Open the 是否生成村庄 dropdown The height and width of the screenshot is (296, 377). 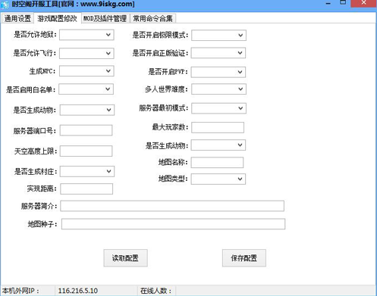tap(87, 172)
